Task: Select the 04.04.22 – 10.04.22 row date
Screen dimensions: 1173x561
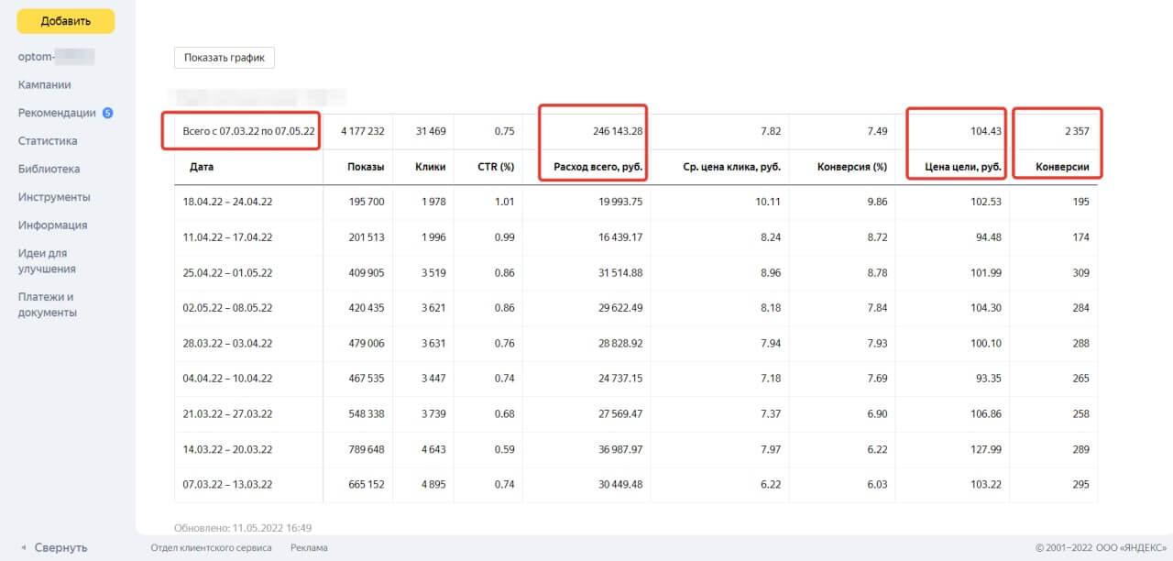Action: (227, 378)
